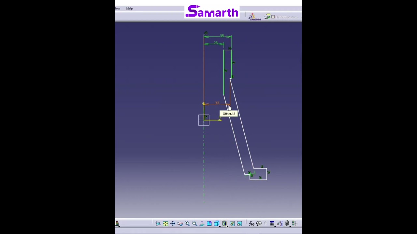
Task: Select the orange 33 offset dimension
Action: tap(217, 103)
